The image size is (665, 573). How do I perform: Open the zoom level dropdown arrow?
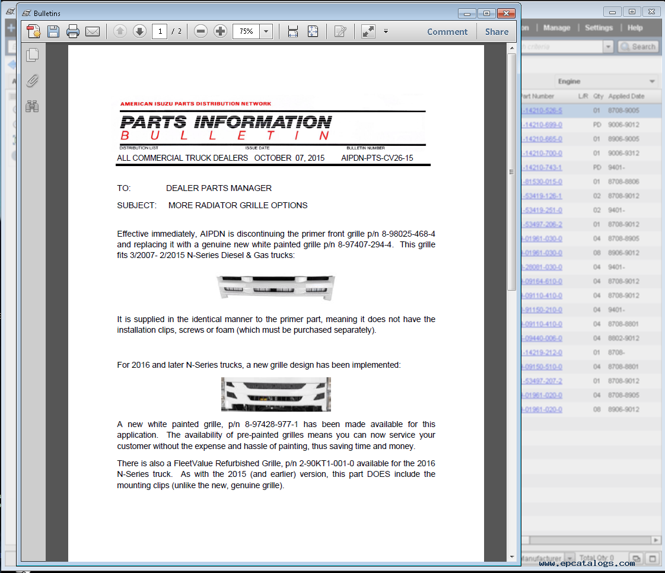click(266, 31)
